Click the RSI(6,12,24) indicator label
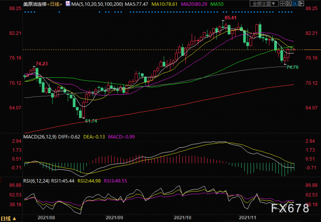The width and height of the screenshot is (321, 222). [x=36, y=181]
